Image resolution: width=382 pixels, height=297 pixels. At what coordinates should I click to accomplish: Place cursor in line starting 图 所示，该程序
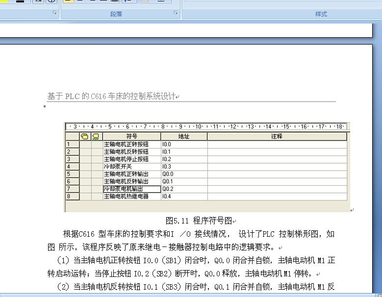pyautogui.click(x=161, y=247)
